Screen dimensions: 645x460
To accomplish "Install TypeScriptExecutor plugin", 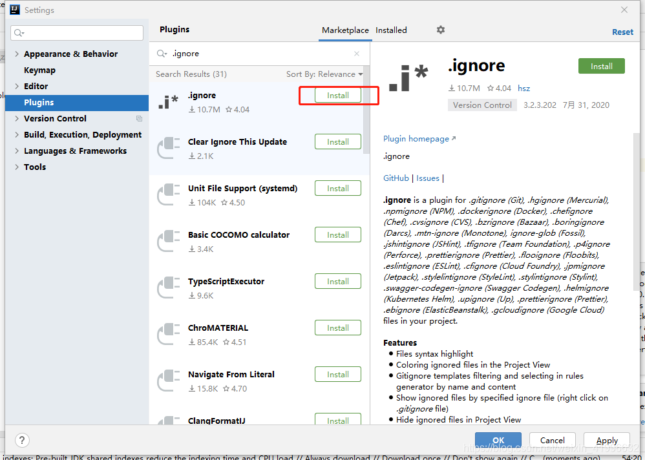I will 338,281.
